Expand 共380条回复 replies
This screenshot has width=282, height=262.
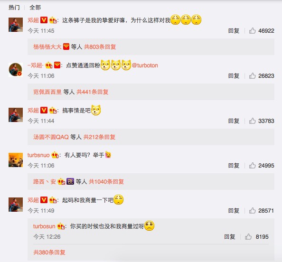click(49, 253)
